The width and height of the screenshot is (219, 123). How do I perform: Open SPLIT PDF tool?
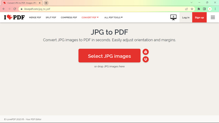click(51, 17)
